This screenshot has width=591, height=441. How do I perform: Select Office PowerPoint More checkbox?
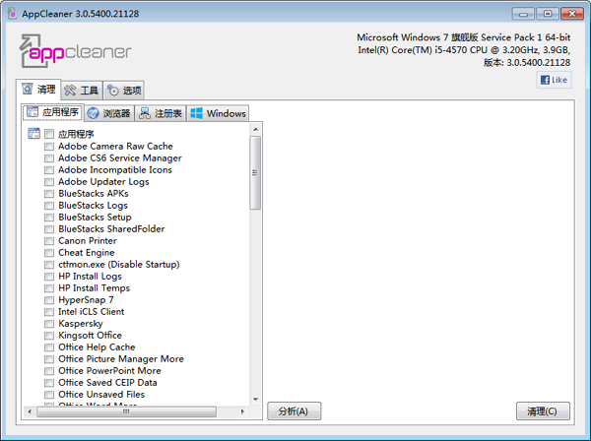pyautogui.click(x=49, y=371)
